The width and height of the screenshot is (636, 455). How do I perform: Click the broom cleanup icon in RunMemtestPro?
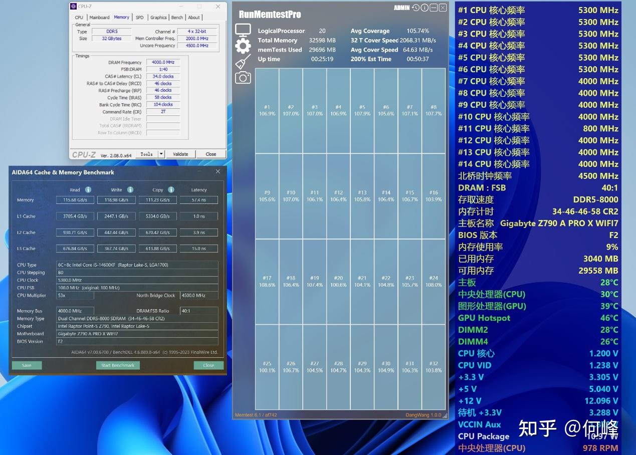coord(243,62)
